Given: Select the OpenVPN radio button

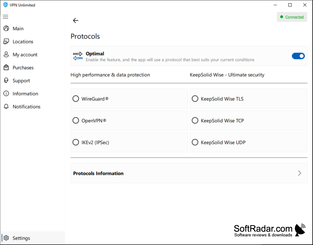Looking at the screenshot, I should tap(76, 120).
